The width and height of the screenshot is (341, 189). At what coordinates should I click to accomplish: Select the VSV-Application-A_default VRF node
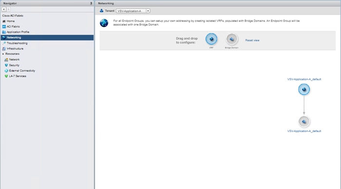pos(304,89)
